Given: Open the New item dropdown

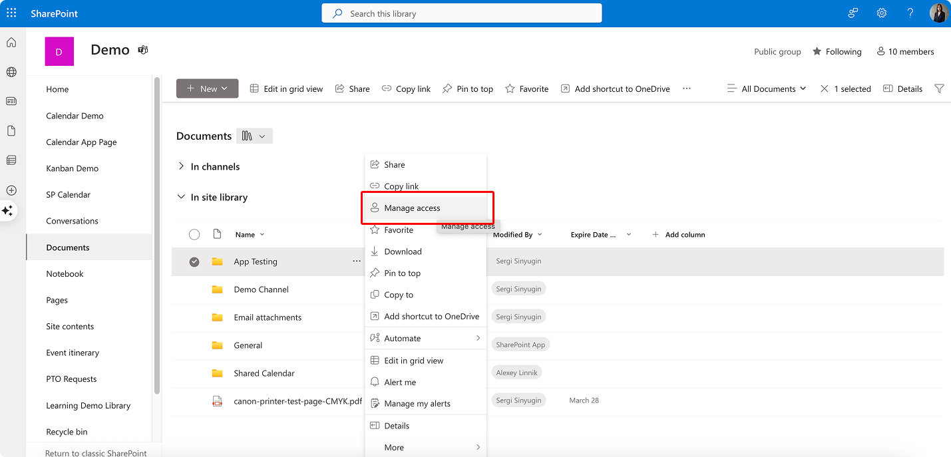Looking at the screenshot, I should [207, 88].
